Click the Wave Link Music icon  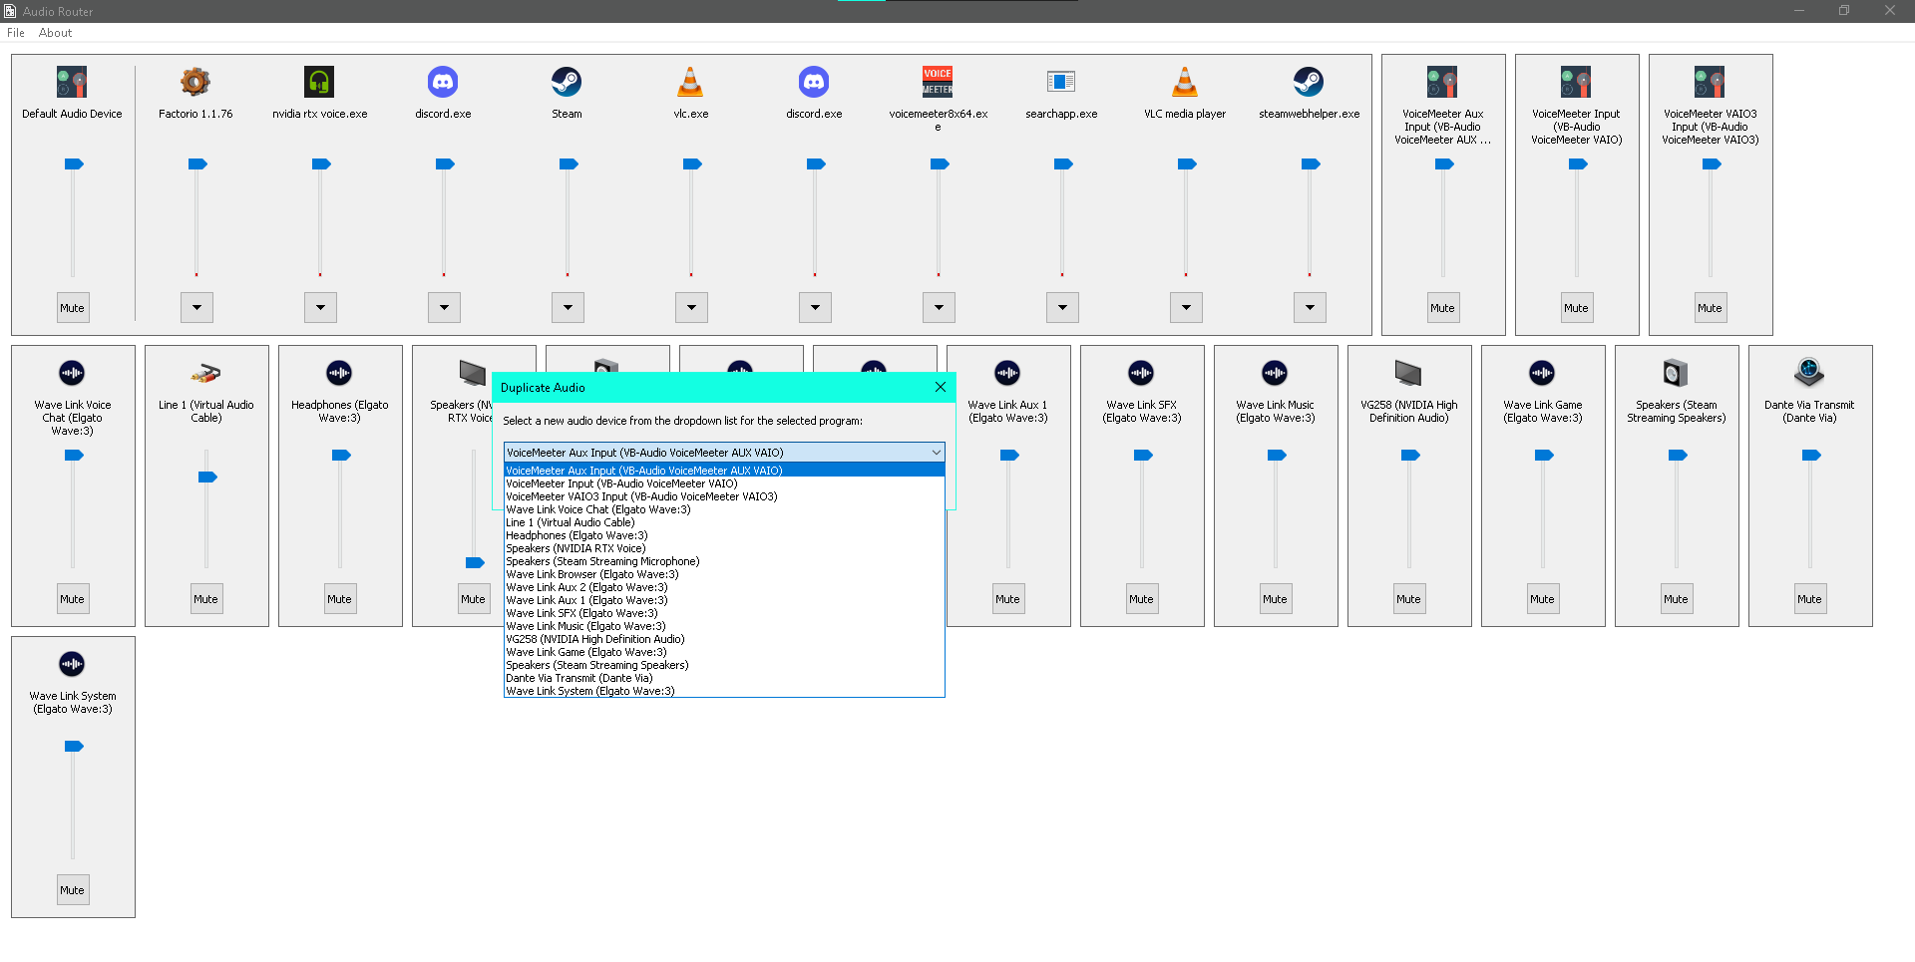[x=1275, y=373]
